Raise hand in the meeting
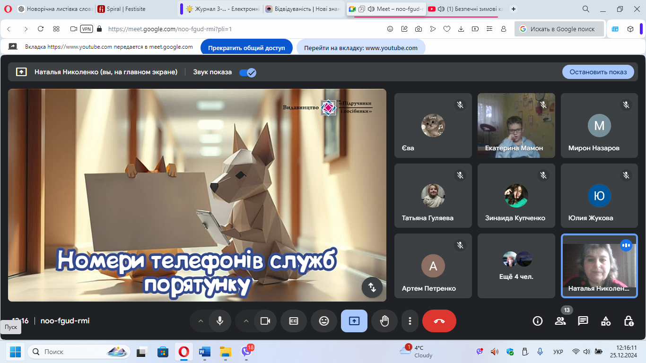 [x=384, y=321]
